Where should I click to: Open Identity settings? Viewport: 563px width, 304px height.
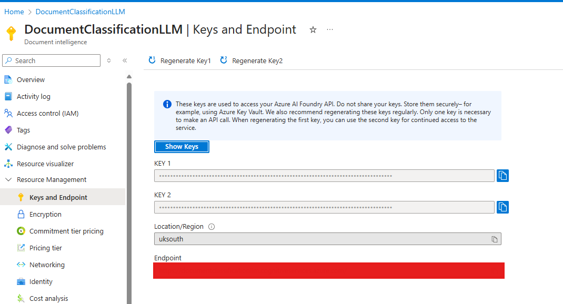click(x=41, y=282)
